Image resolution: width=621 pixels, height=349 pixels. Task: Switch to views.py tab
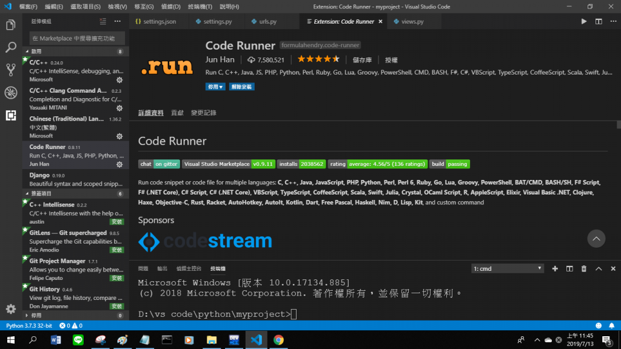412,21
